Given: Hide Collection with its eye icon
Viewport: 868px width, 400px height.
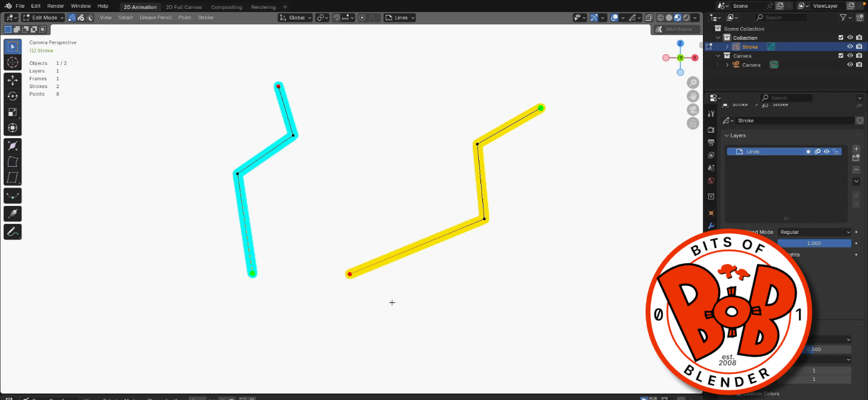Looking at the screenshot, I should click(850, 37).
